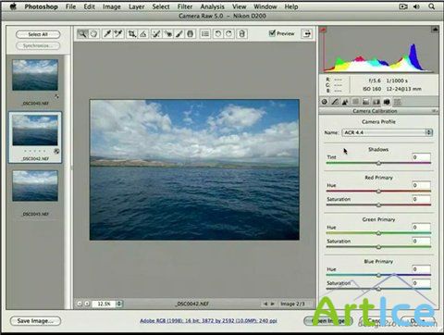Click the volume icon in the menu bar
444x335 pixels.
pos(416,6)
